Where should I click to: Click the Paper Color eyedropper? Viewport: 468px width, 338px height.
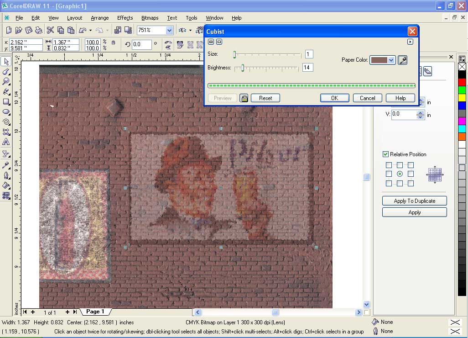402,60
